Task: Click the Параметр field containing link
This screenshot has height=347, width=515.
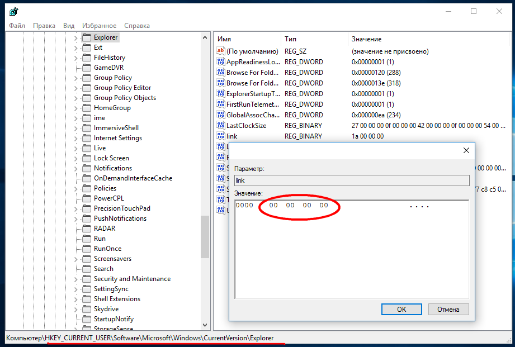Action: click(352, 180)
